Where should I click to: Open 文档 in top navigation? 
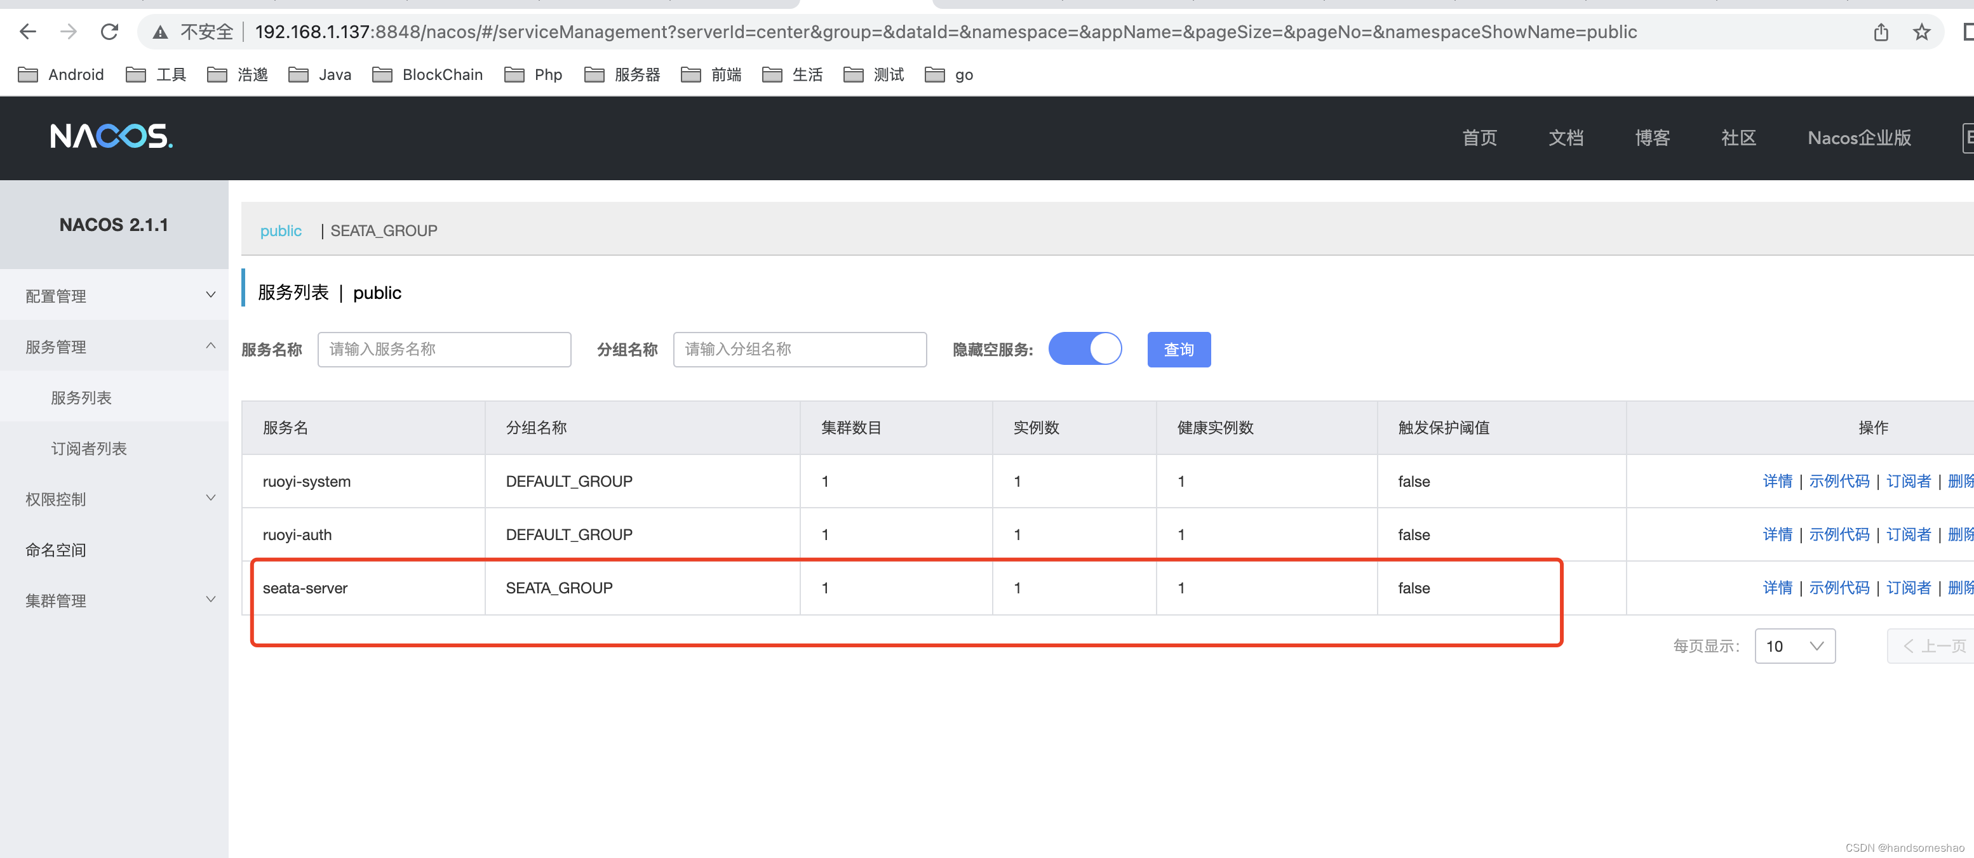tap(1566, 138)
